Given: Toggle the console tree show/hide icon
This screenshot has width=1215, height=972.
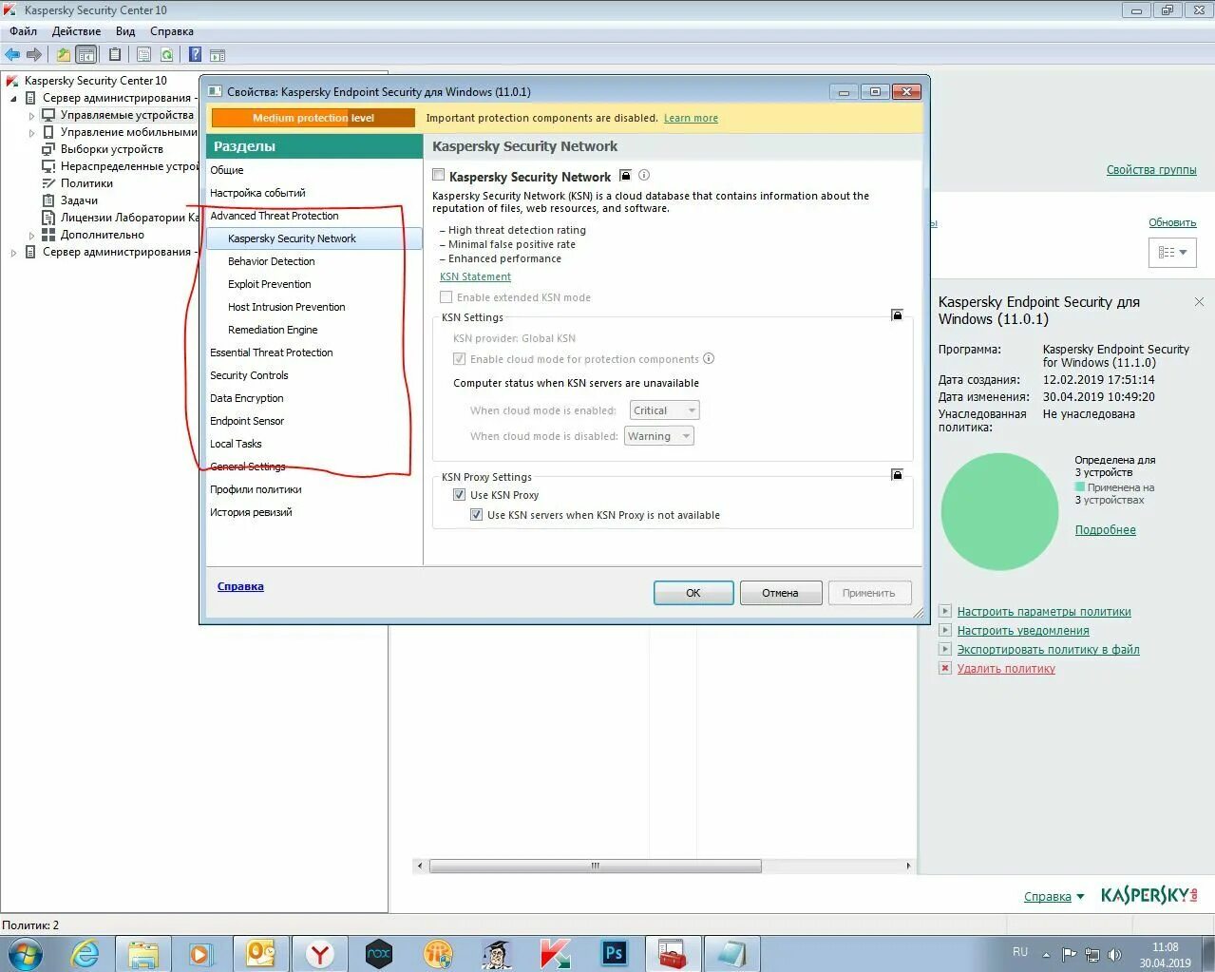Looking at the screenshot, I should point(86,55).
